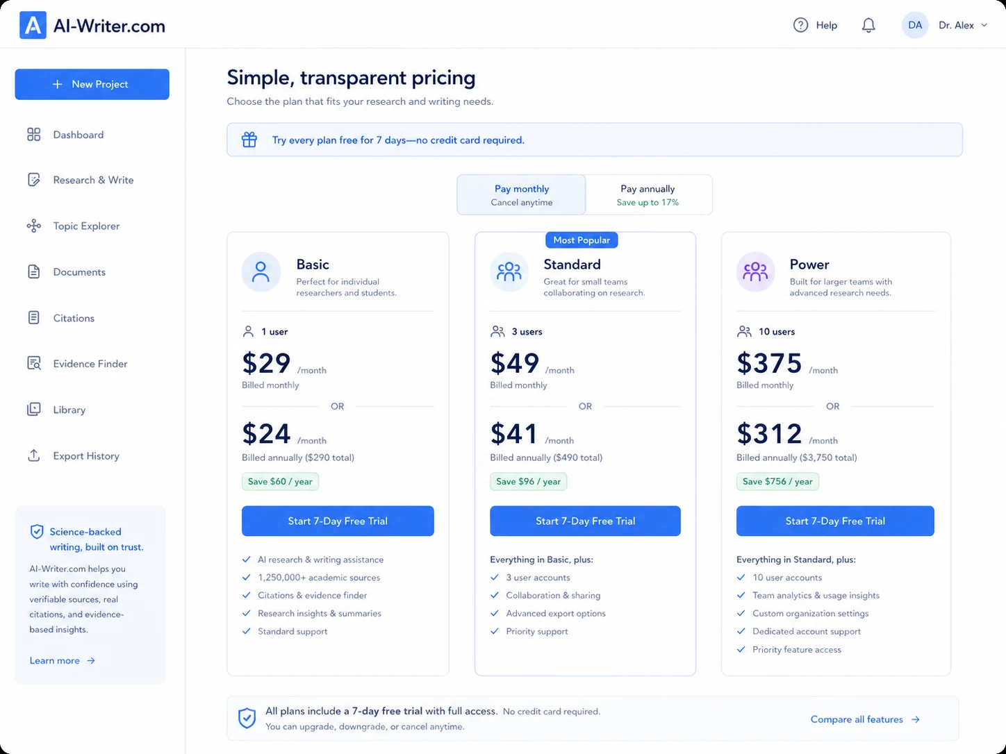The height and width of the screenshot is (754, 1006).
Task: Click the $312 annual-rate price
Action: click(769, 433)
